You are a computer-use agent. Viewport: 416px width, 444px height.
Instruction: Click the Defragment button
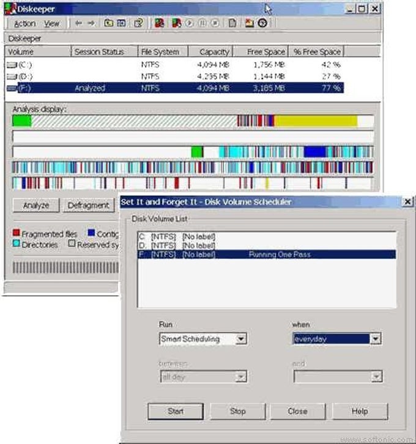(88, 205)
